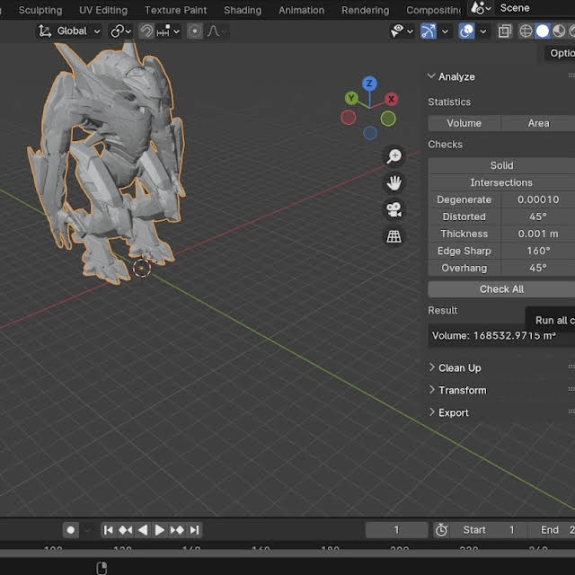Click the Thickness check button
575x575 pixels.
[464, 234]
